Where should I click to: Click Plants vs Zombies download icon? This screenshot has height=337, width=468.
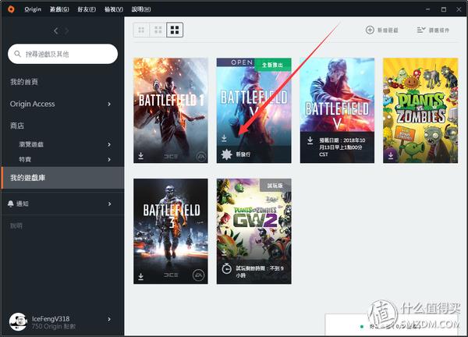(391, 156)
